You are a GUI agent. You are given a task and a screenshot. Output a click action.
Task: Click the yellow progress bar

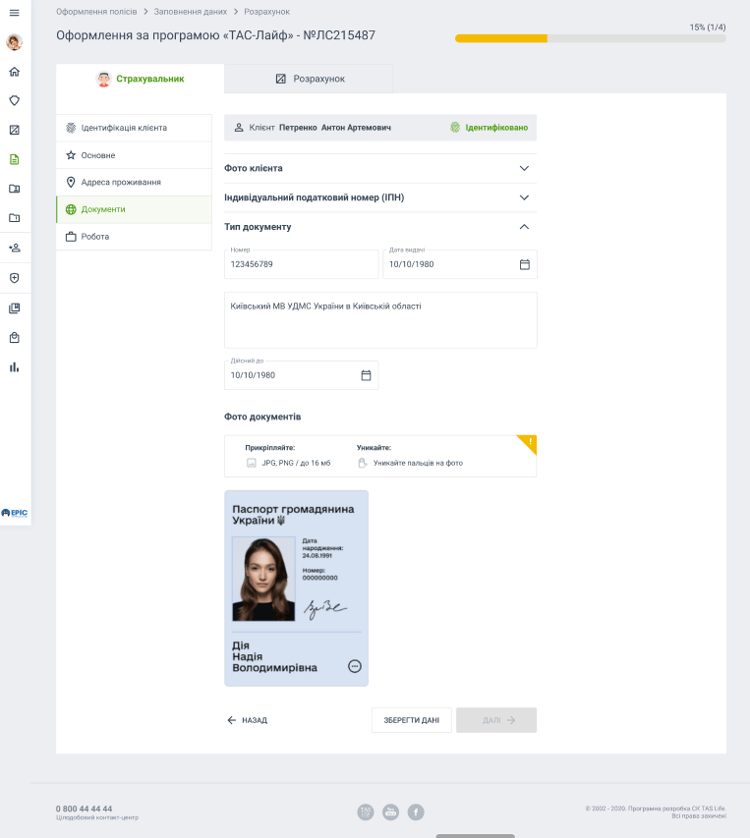point(501,38)
